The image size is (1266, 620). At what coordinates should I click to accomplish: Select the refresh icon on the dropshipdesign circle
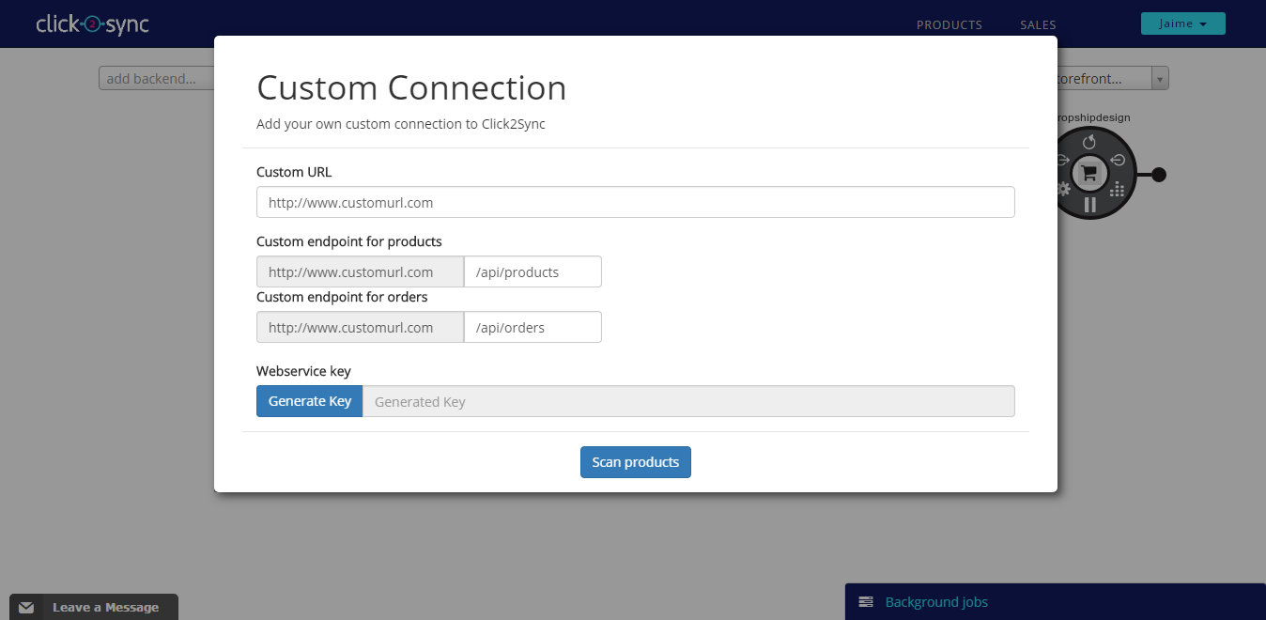1088,142
